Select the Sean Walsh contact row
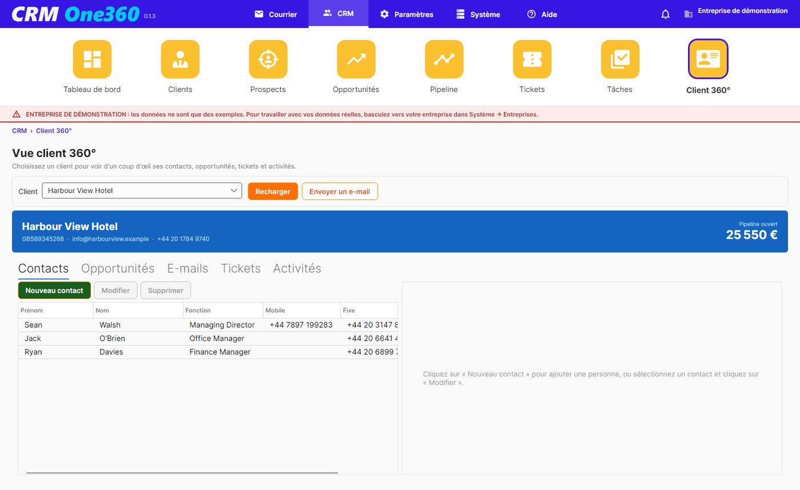 (x=208, y=325)
